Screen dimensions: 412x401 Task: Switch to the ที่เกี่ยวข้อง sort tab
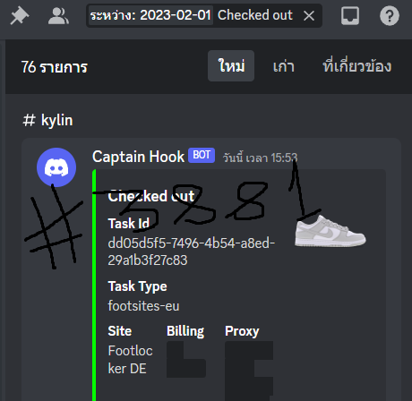(356, 66)
